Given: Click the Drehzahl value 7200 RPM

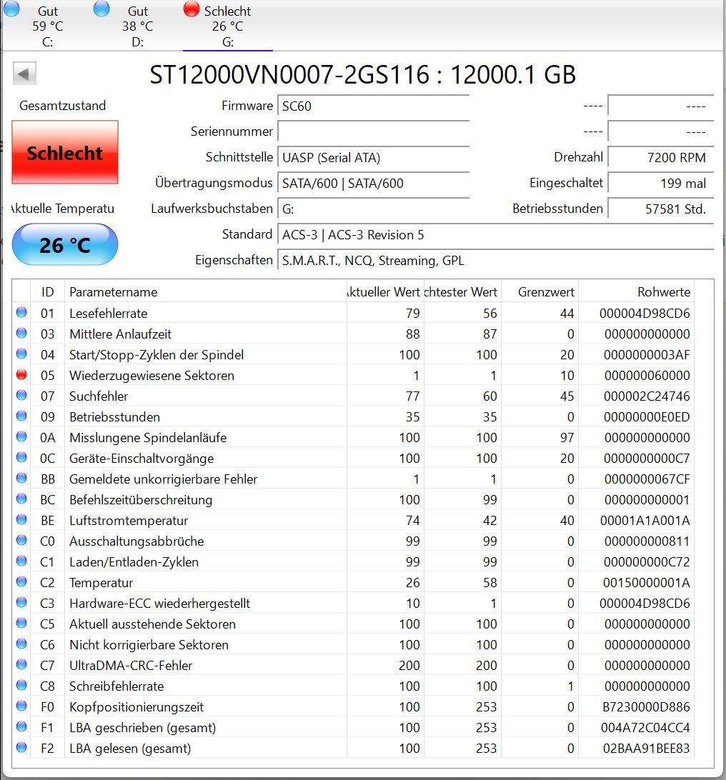Looking at the screenshot, I should 661,157.
